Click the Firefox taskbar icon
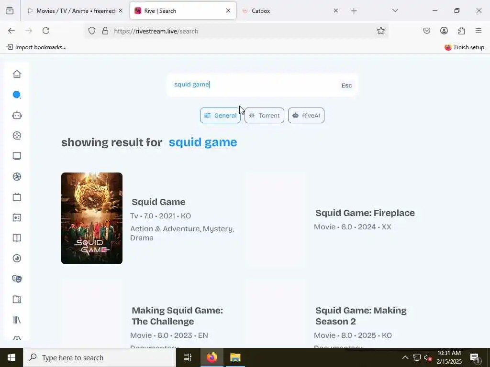 click(x=212, y=357)
